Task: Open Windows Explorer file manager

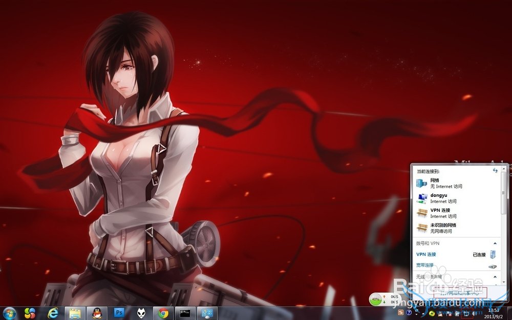Action: (x=75, y=313)
